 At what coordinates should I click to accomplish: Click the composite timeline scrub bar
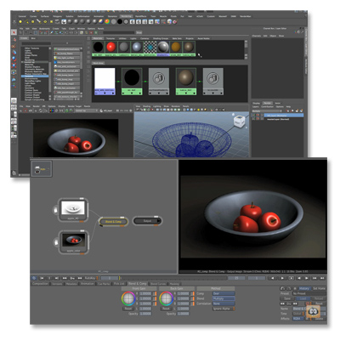click(173, 278)
